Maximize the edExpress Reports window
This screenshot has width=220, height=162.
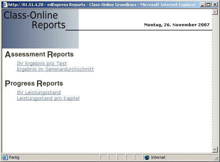pos(208,5)
